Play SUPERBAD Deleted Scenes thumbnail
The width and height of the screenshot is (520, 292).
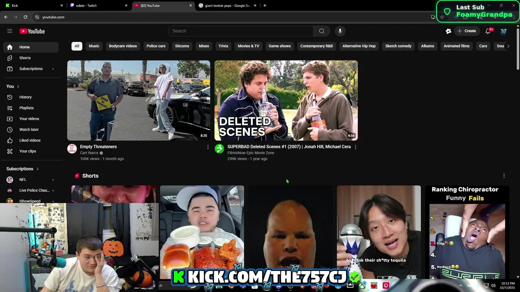pos(286,101)
